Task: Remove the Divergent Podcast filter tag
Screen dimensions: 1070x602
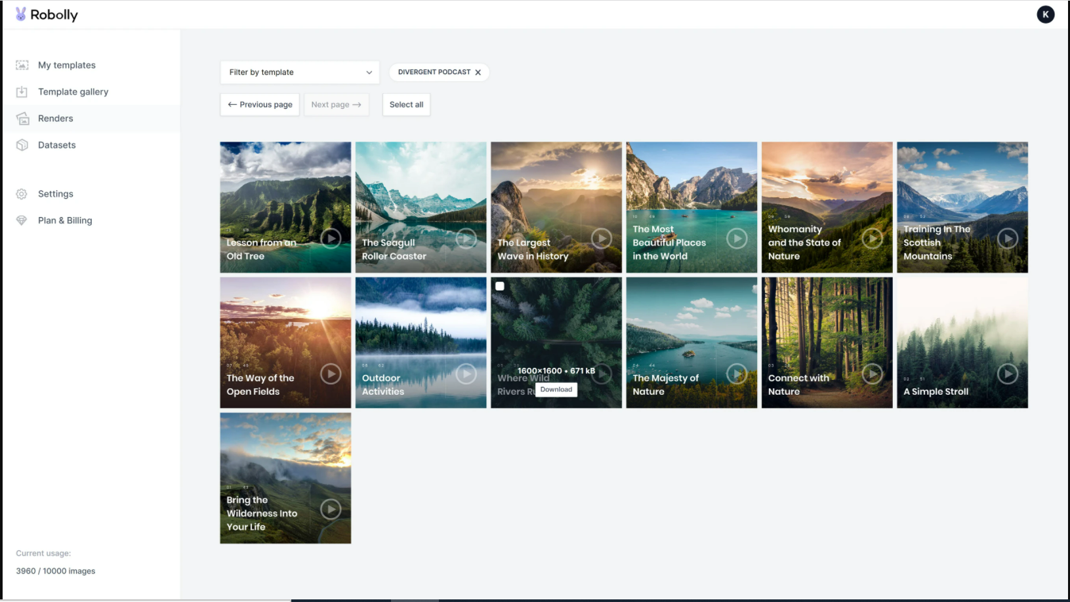Action: [x=478, y=72]
